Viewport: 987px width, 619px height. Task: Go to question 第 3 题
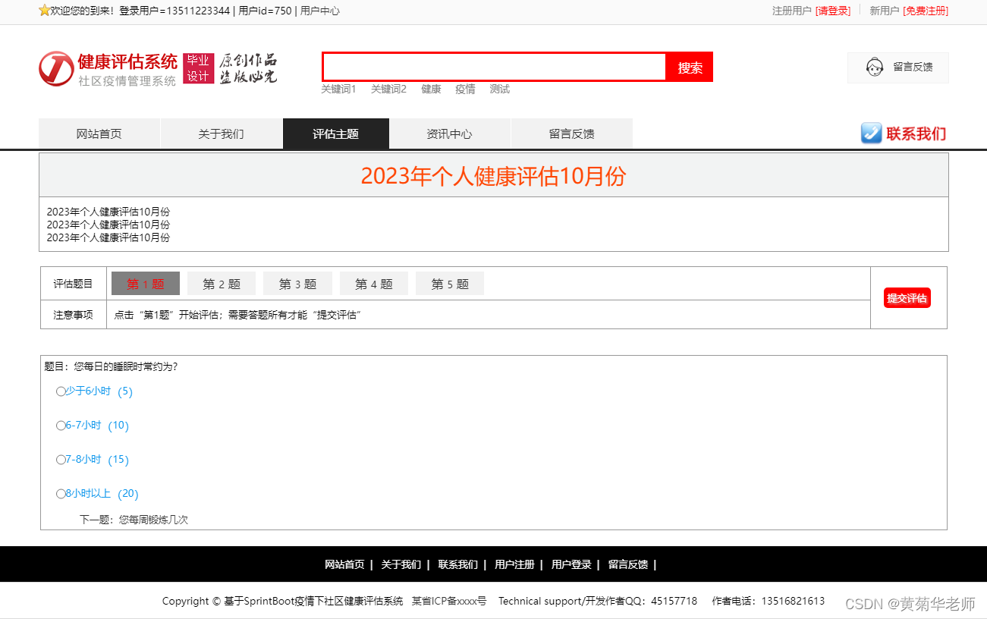click(297, 284)
